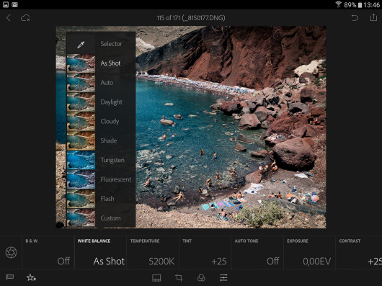The height and width of the screenshot is (286, 382).
Task: Tap the As Shot preview thumbnail
Action: click(81, 63)
